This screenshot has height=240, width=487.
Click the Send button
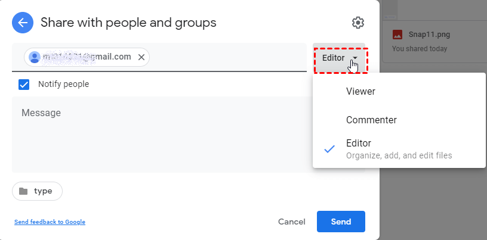(341, 222)
